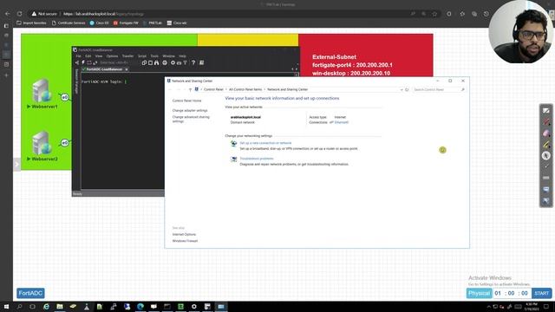Click the Up arrow in Control Panel navigation
This screenshot has height=312, width=555.
pyautogui.click(x=190, y=89)
